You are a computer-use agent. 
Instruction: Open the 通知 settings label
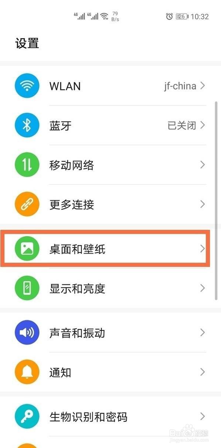coord(60,372)
